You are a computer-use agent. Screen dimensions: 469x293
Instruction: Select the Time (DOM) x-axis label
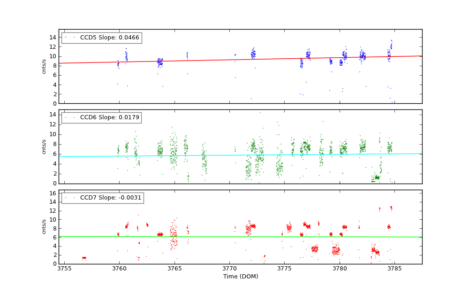(x=240, y=277)
